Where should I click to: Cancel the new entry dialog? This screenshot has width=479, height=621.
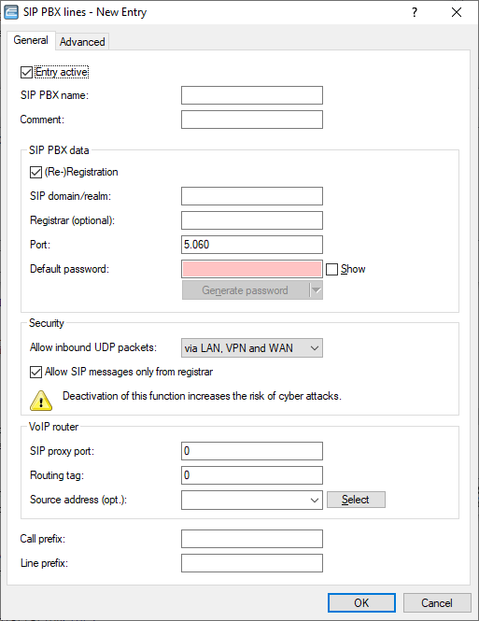(437, 602)
